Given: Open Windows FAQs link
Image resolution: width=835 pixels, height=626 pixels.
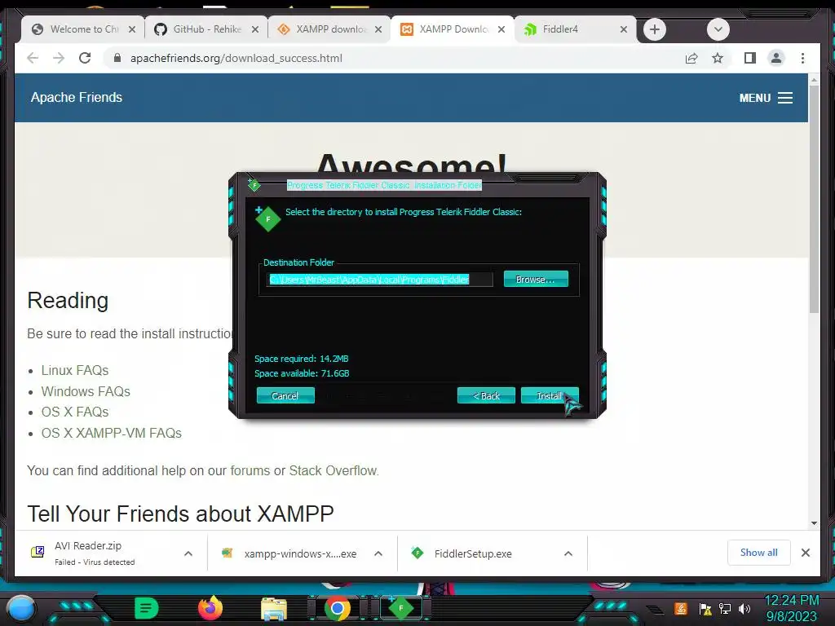Looking at the screenshot, I should (x=86, y=391).
